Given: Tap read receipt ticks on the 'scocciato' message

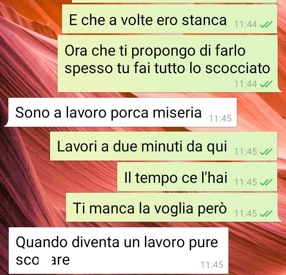Looking at the screenshot, I should (x=266, y=84).
